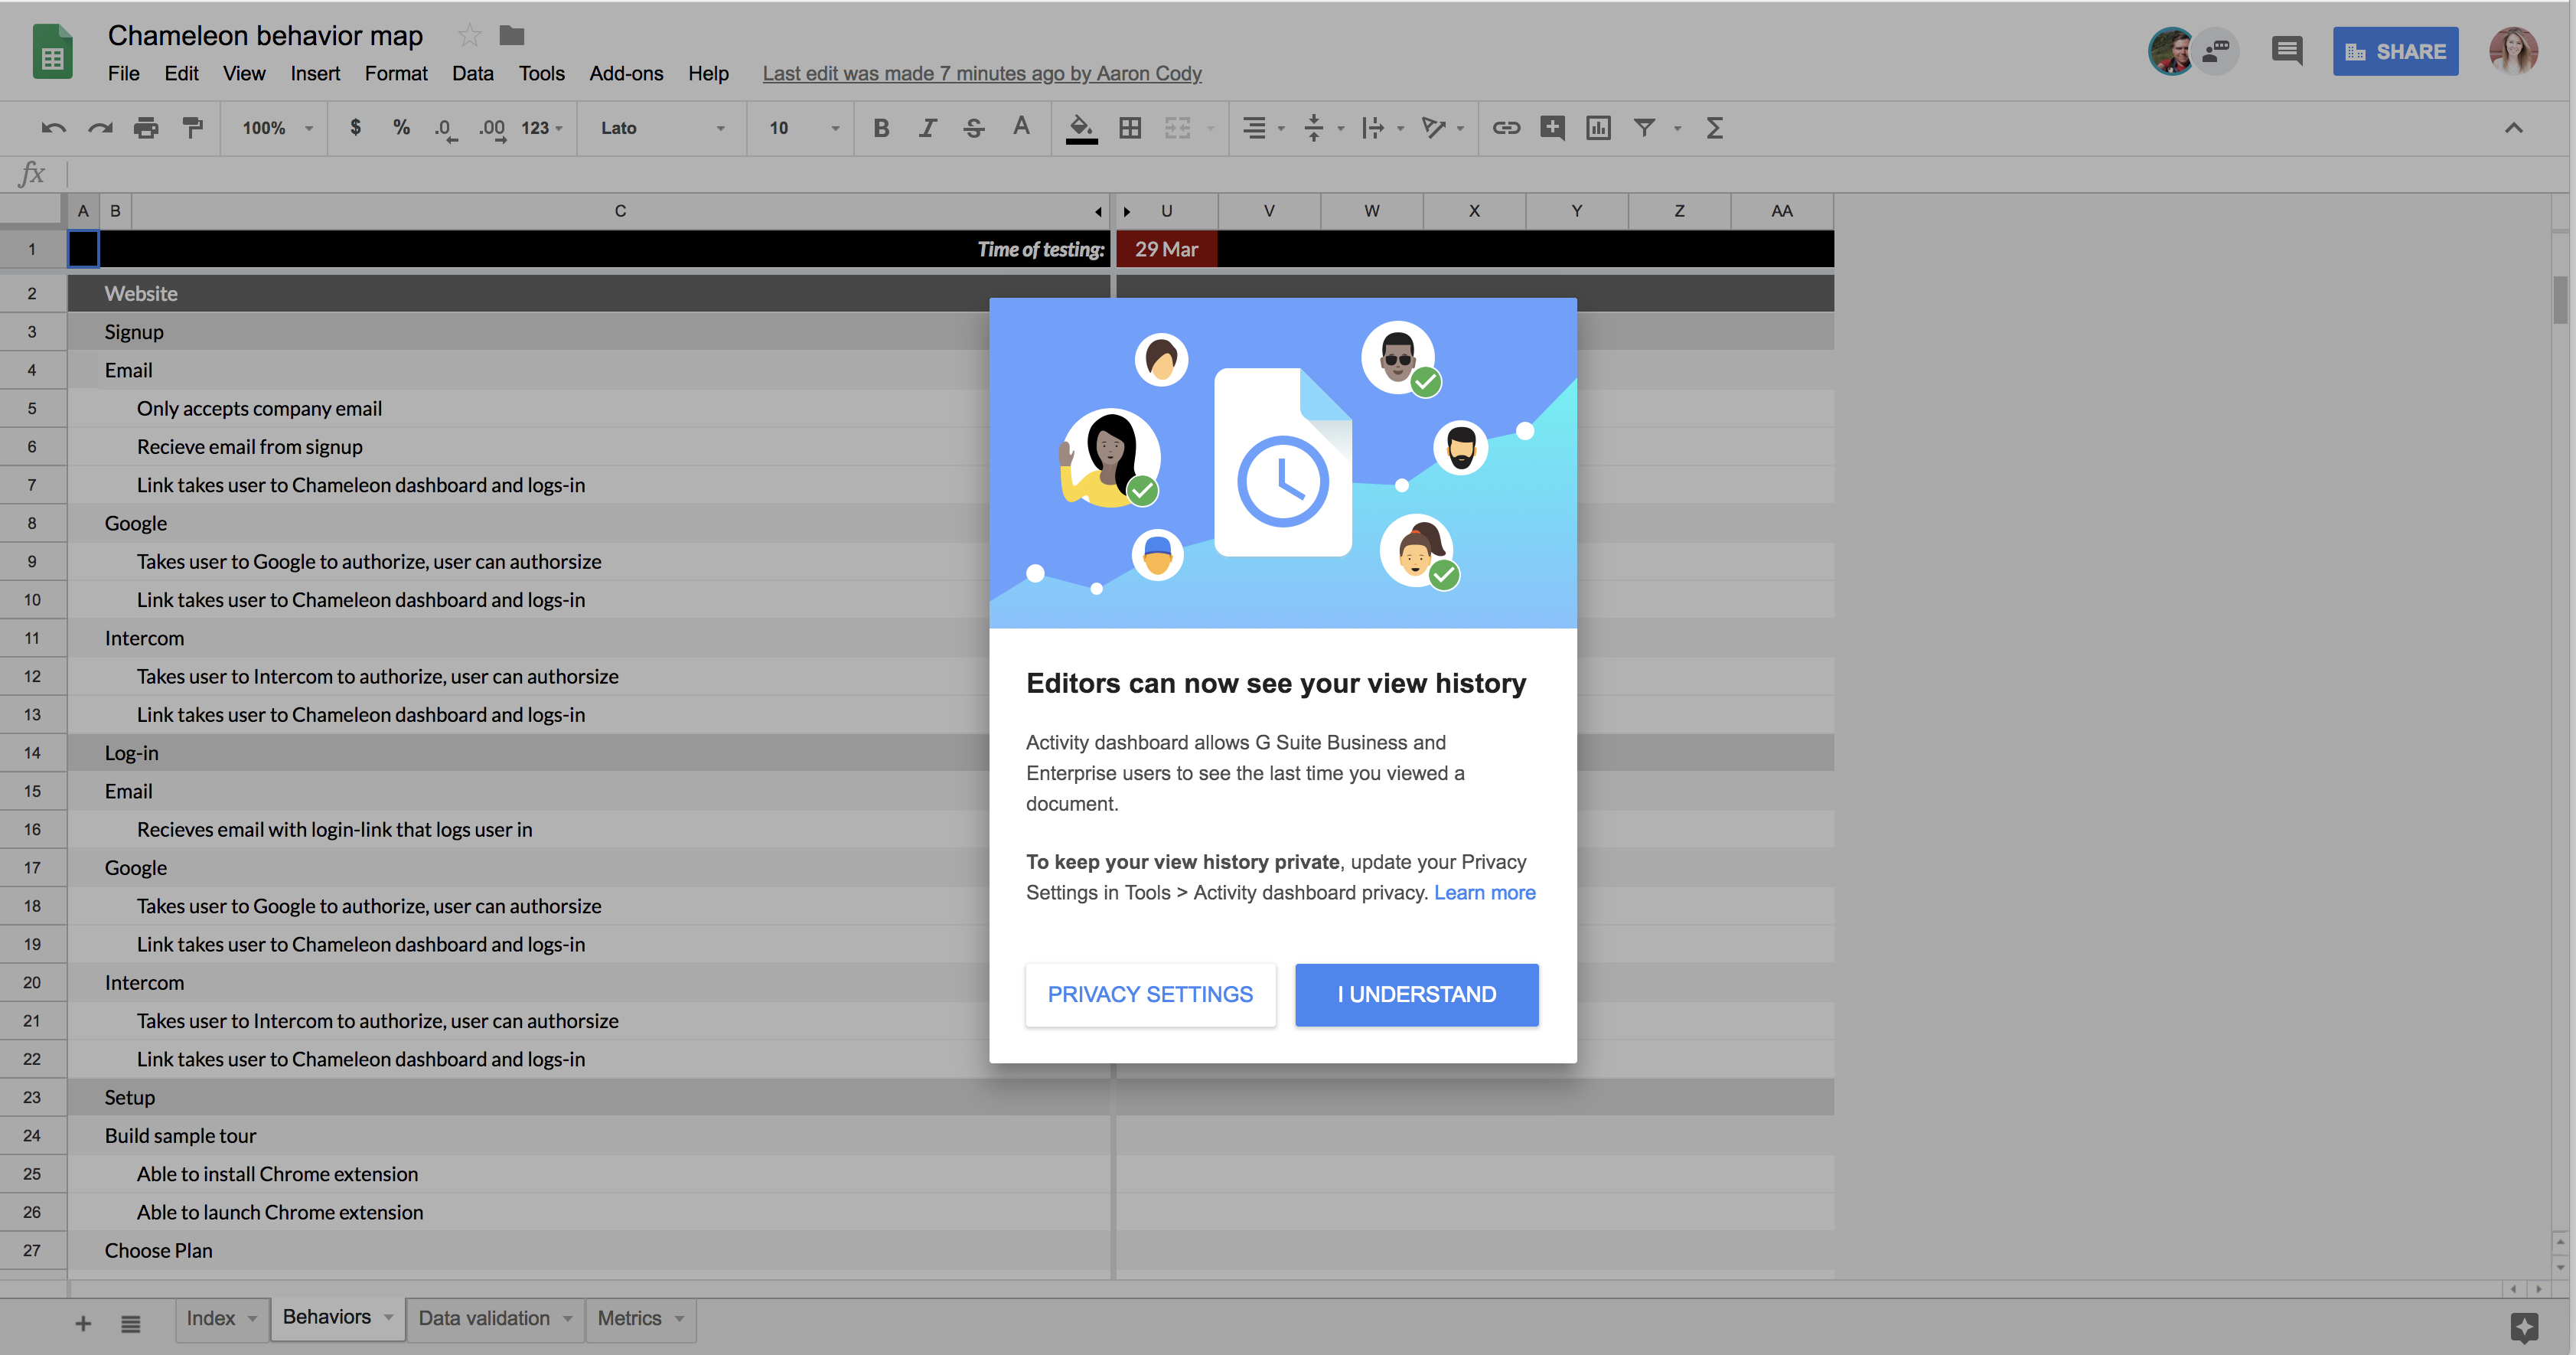Open the collaborator chat icon
This screenshot has height=1355, width=2576.
(x=2217, y=51)
